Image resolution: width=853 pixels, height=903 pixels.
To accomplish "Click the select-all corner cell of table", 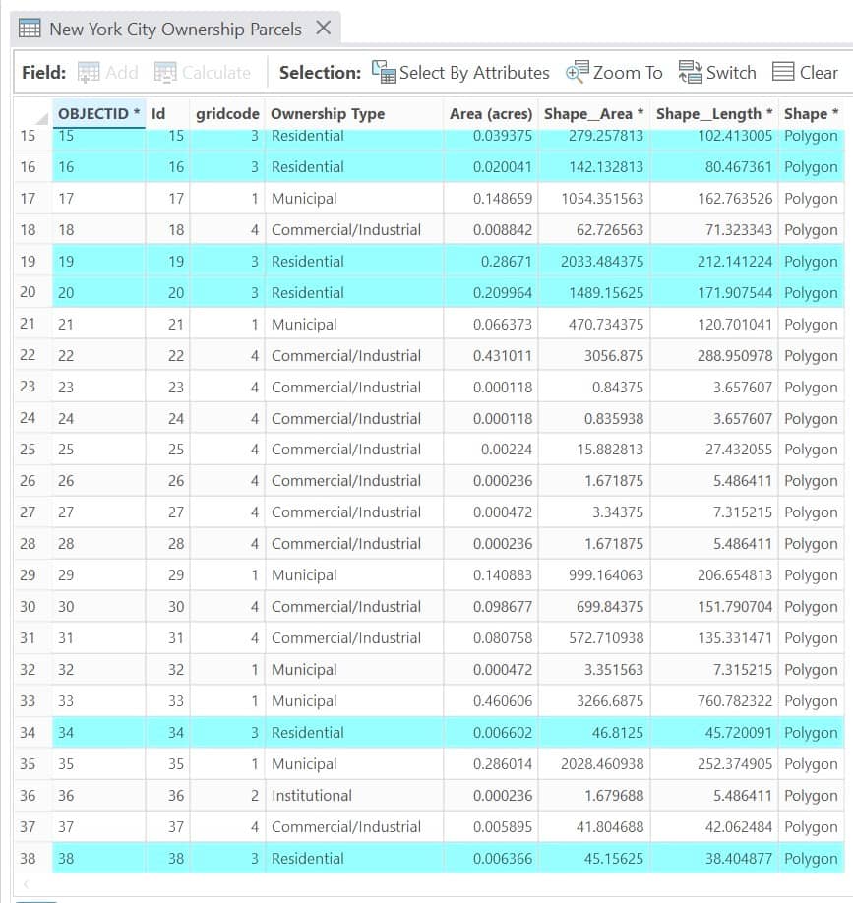I will (x=32, y=114).
